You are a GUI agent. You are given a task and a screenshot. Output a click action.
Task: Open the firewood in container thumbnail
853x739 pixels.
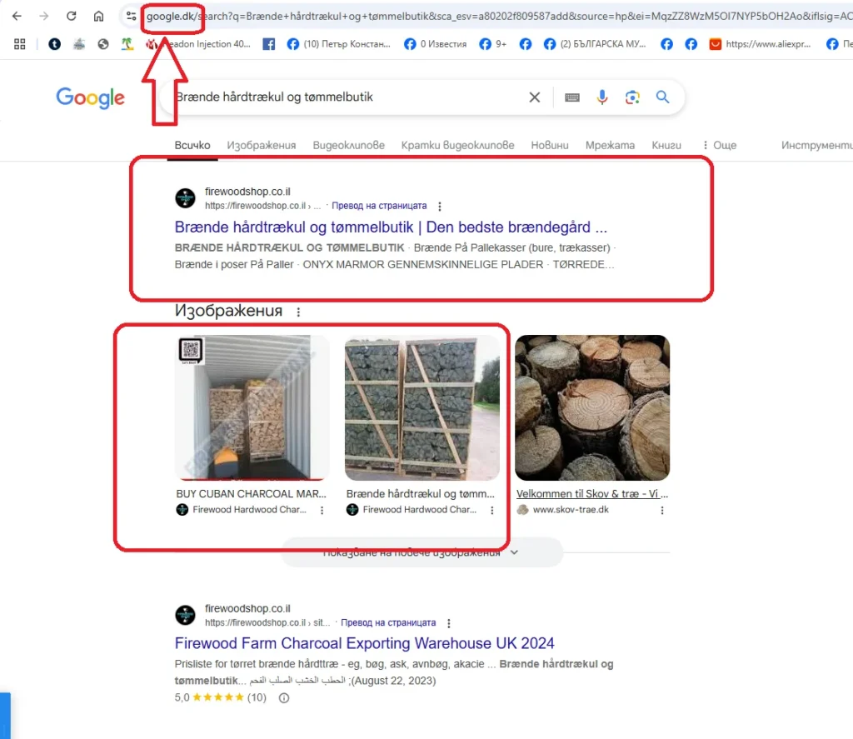(x=252, y=407)
